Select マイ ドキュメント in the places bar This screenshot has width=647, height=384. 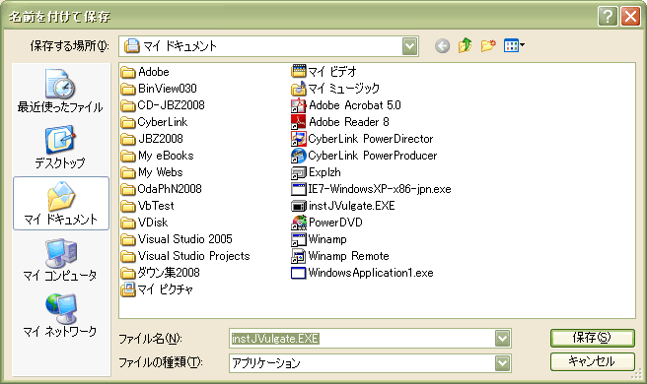pyautogui.click(x=61, y=203)
